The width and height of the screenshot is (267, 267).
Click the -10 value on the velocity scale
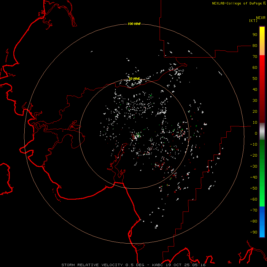click(254, 144)
